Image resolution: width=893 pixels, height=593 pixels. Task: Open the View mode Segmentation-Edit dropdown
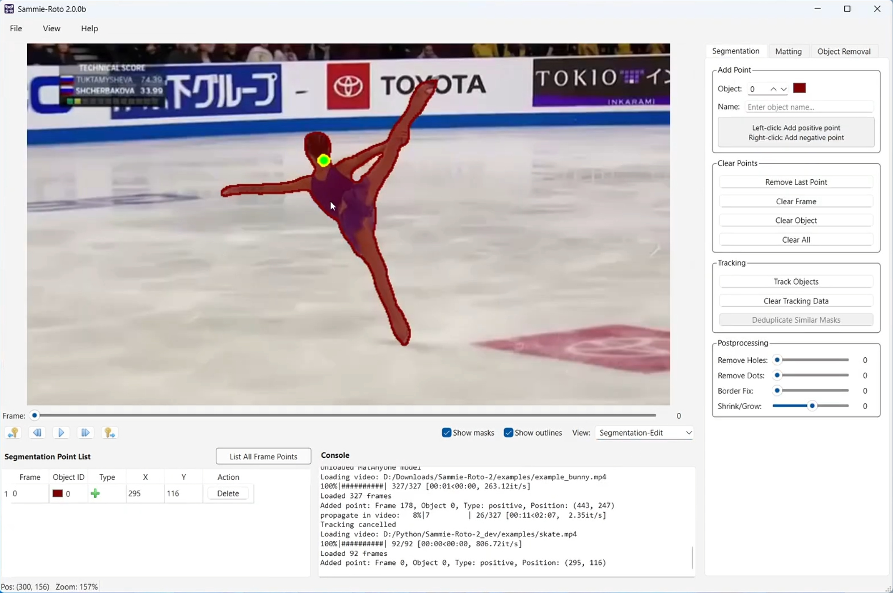point(644,433)
